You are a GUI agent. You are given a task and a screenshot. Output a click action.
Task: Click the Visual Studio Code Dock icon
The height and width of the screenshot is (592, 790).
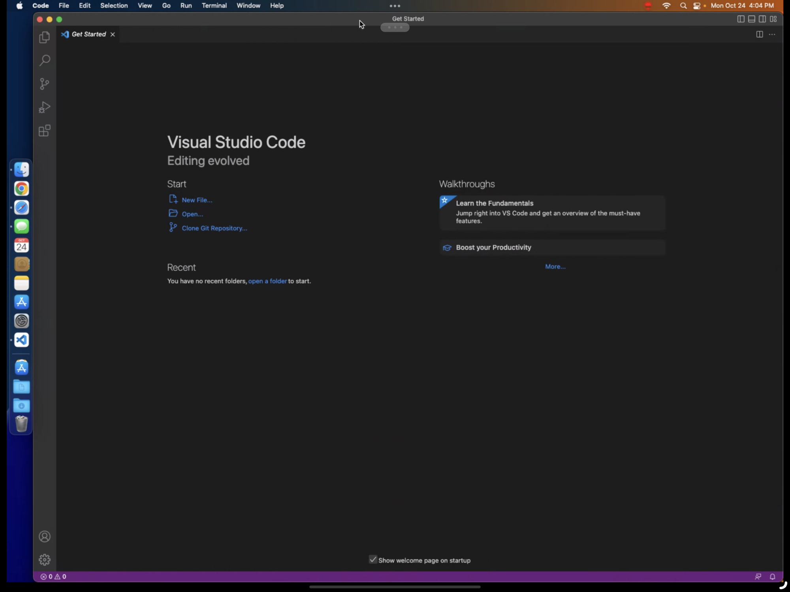point(22,340)
